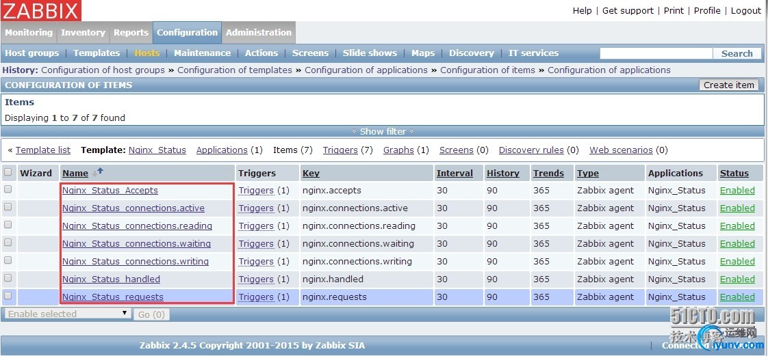Open the template Screens (0) link
This screenshot has height=356, width=768.
click(456, 150)
